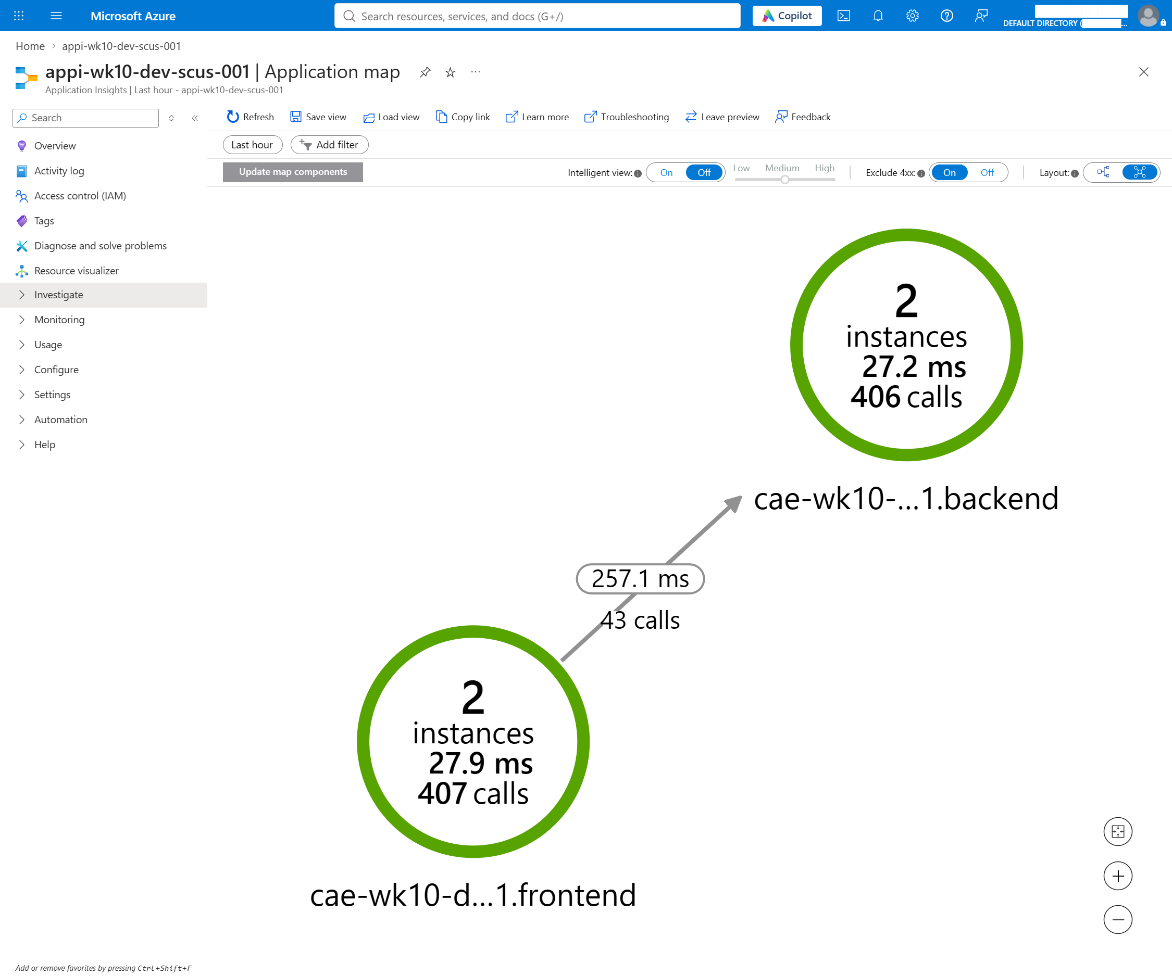This screenshot has height=976, width=1172.
Task: Expand the Investigate menu group
Action: click(x=104, y=295)
